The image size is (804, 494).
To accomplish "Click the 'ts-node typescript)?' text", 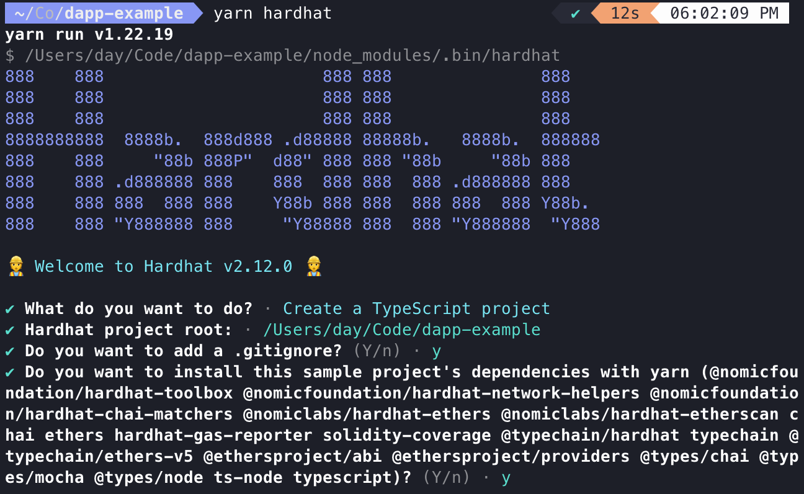I will point(313,477).
